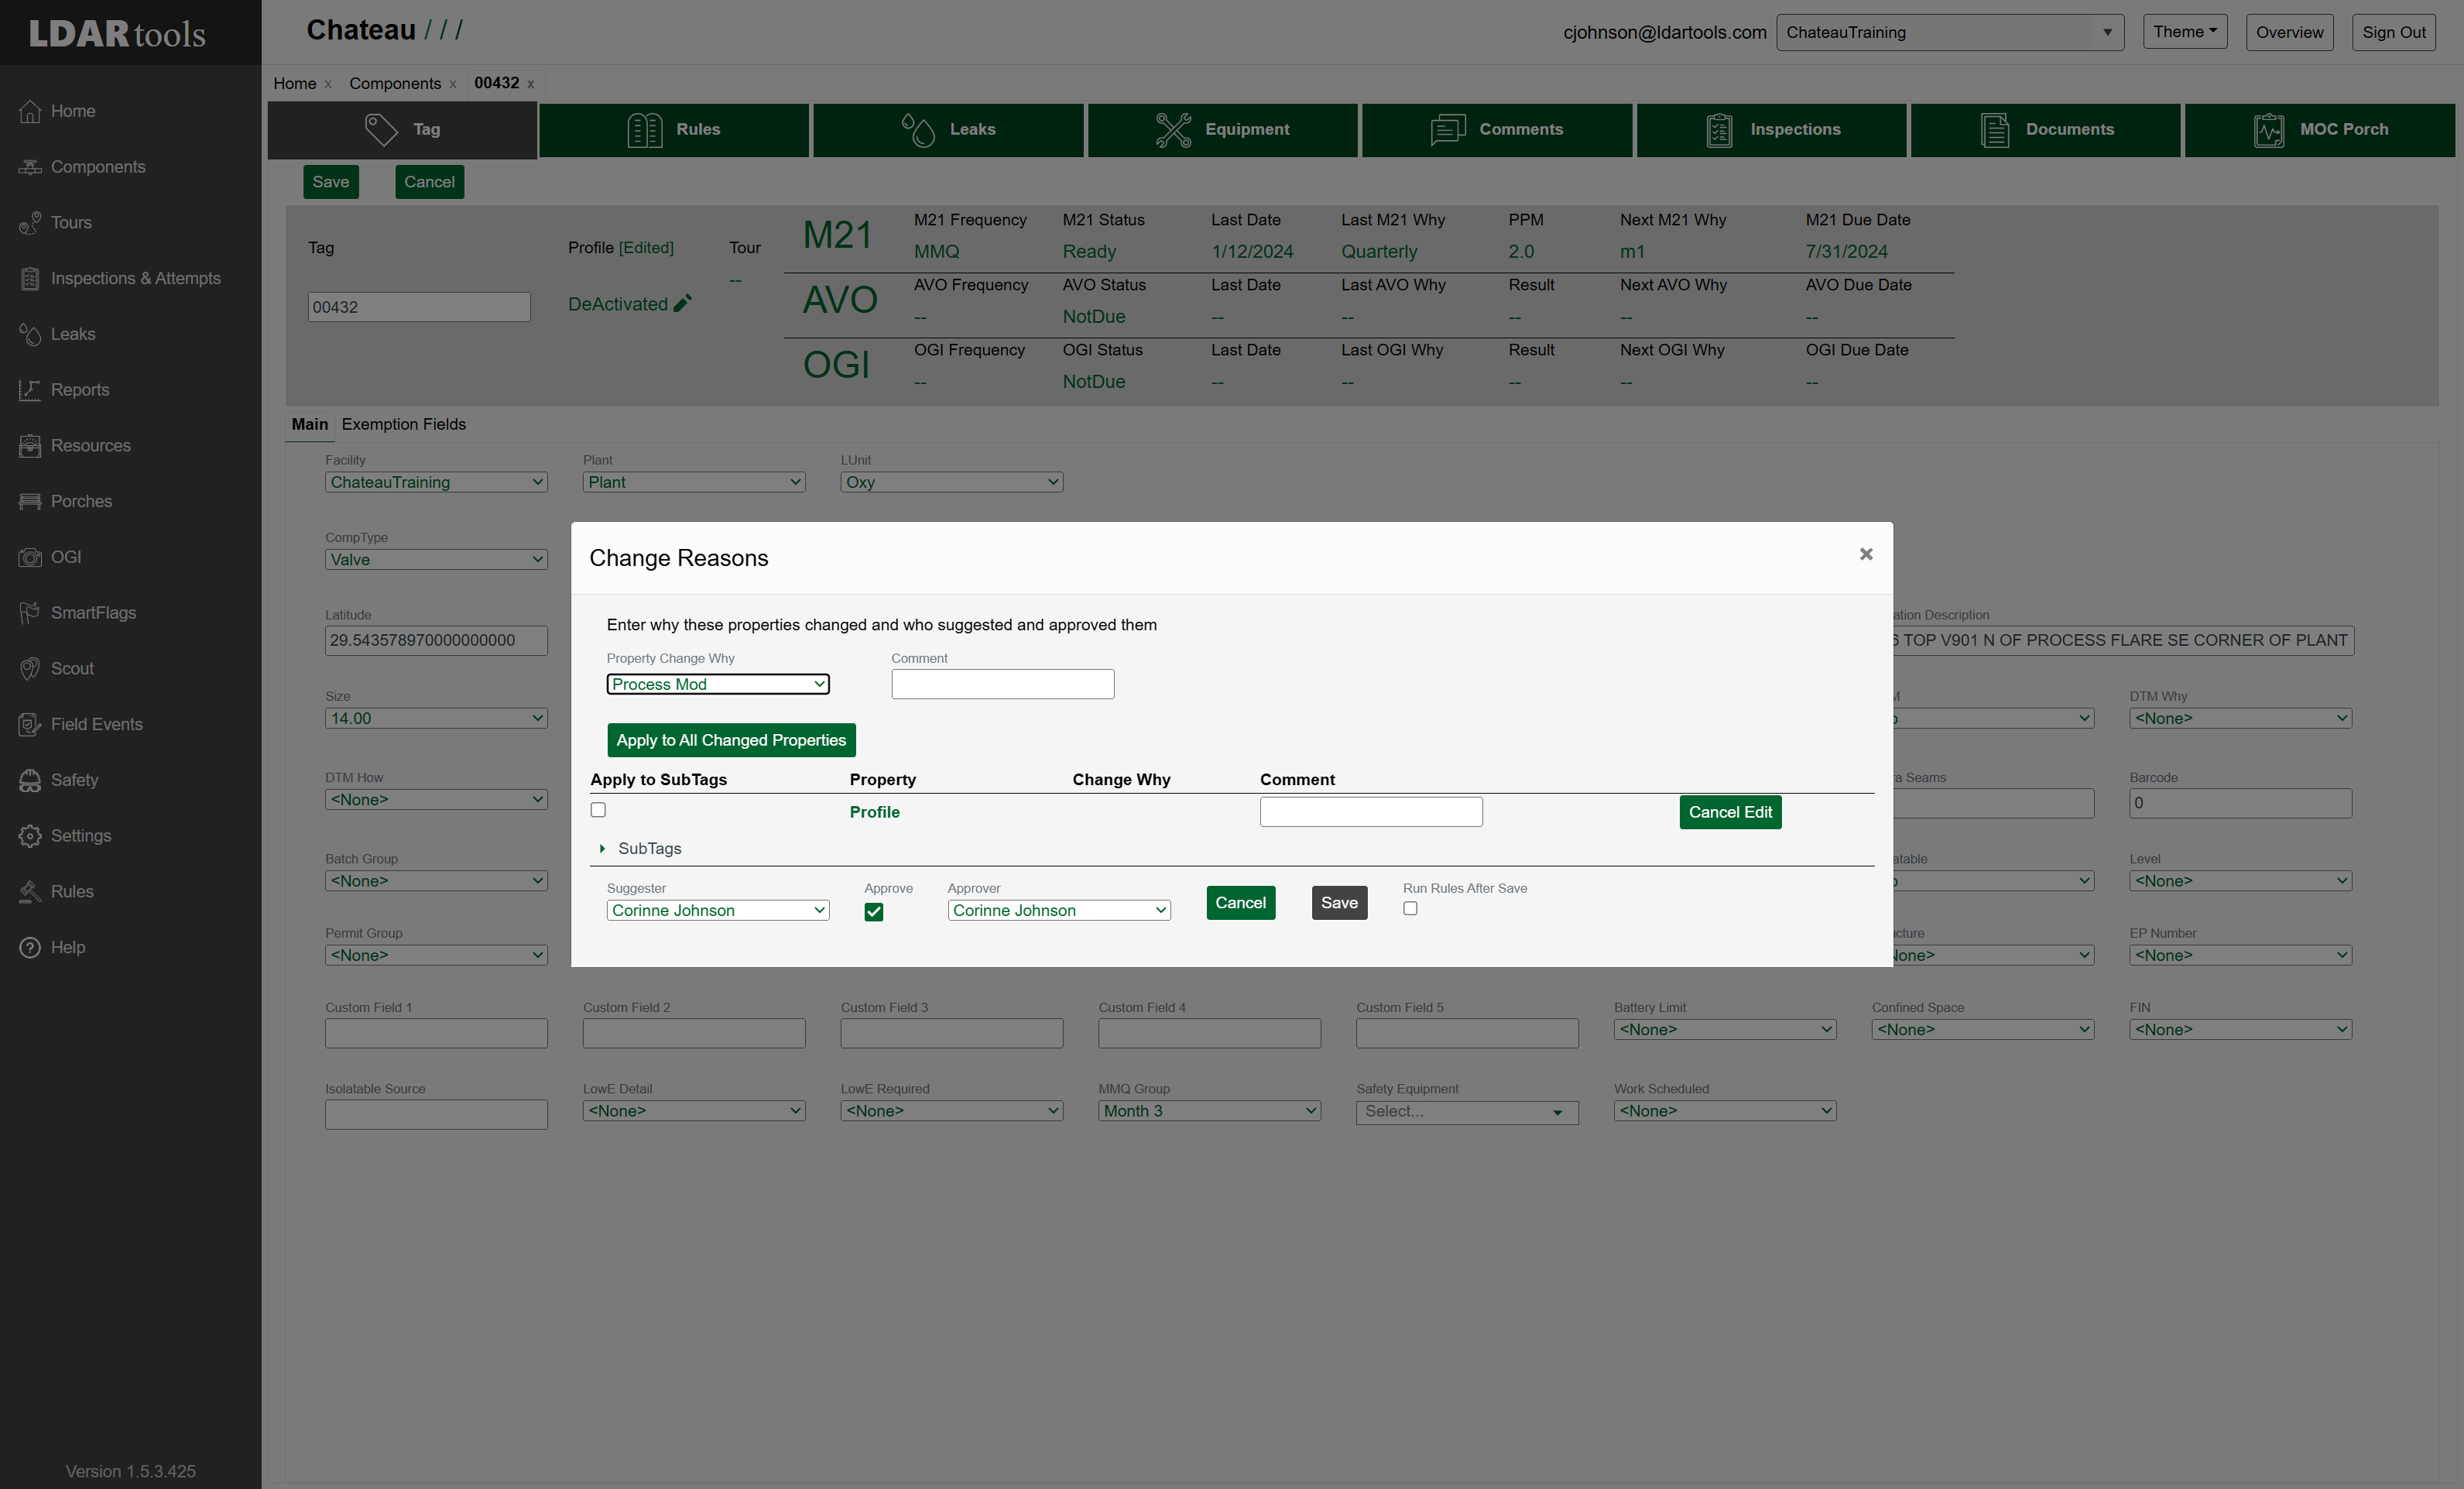Enable Run Rules After Save checkbox
2464x1489 pixels.
point(1410,908)
